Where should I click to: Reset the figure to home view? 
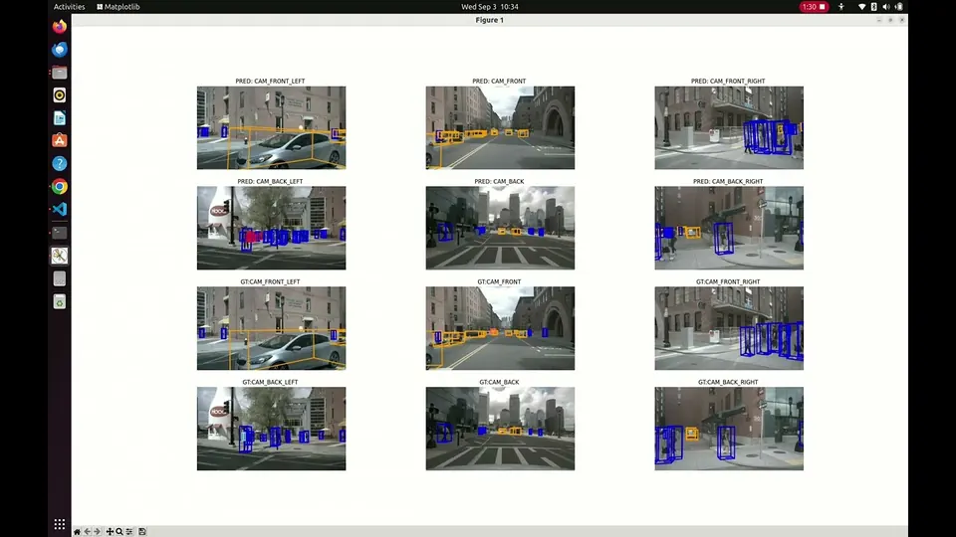pyautogui.click(x=77, y=531)
